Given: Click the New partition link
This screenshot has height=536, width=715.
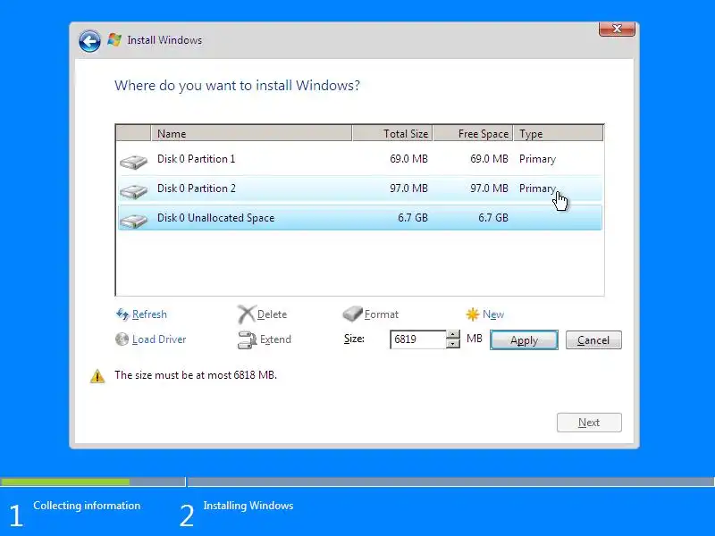Looking at the screenshot, I should point(493,314).
